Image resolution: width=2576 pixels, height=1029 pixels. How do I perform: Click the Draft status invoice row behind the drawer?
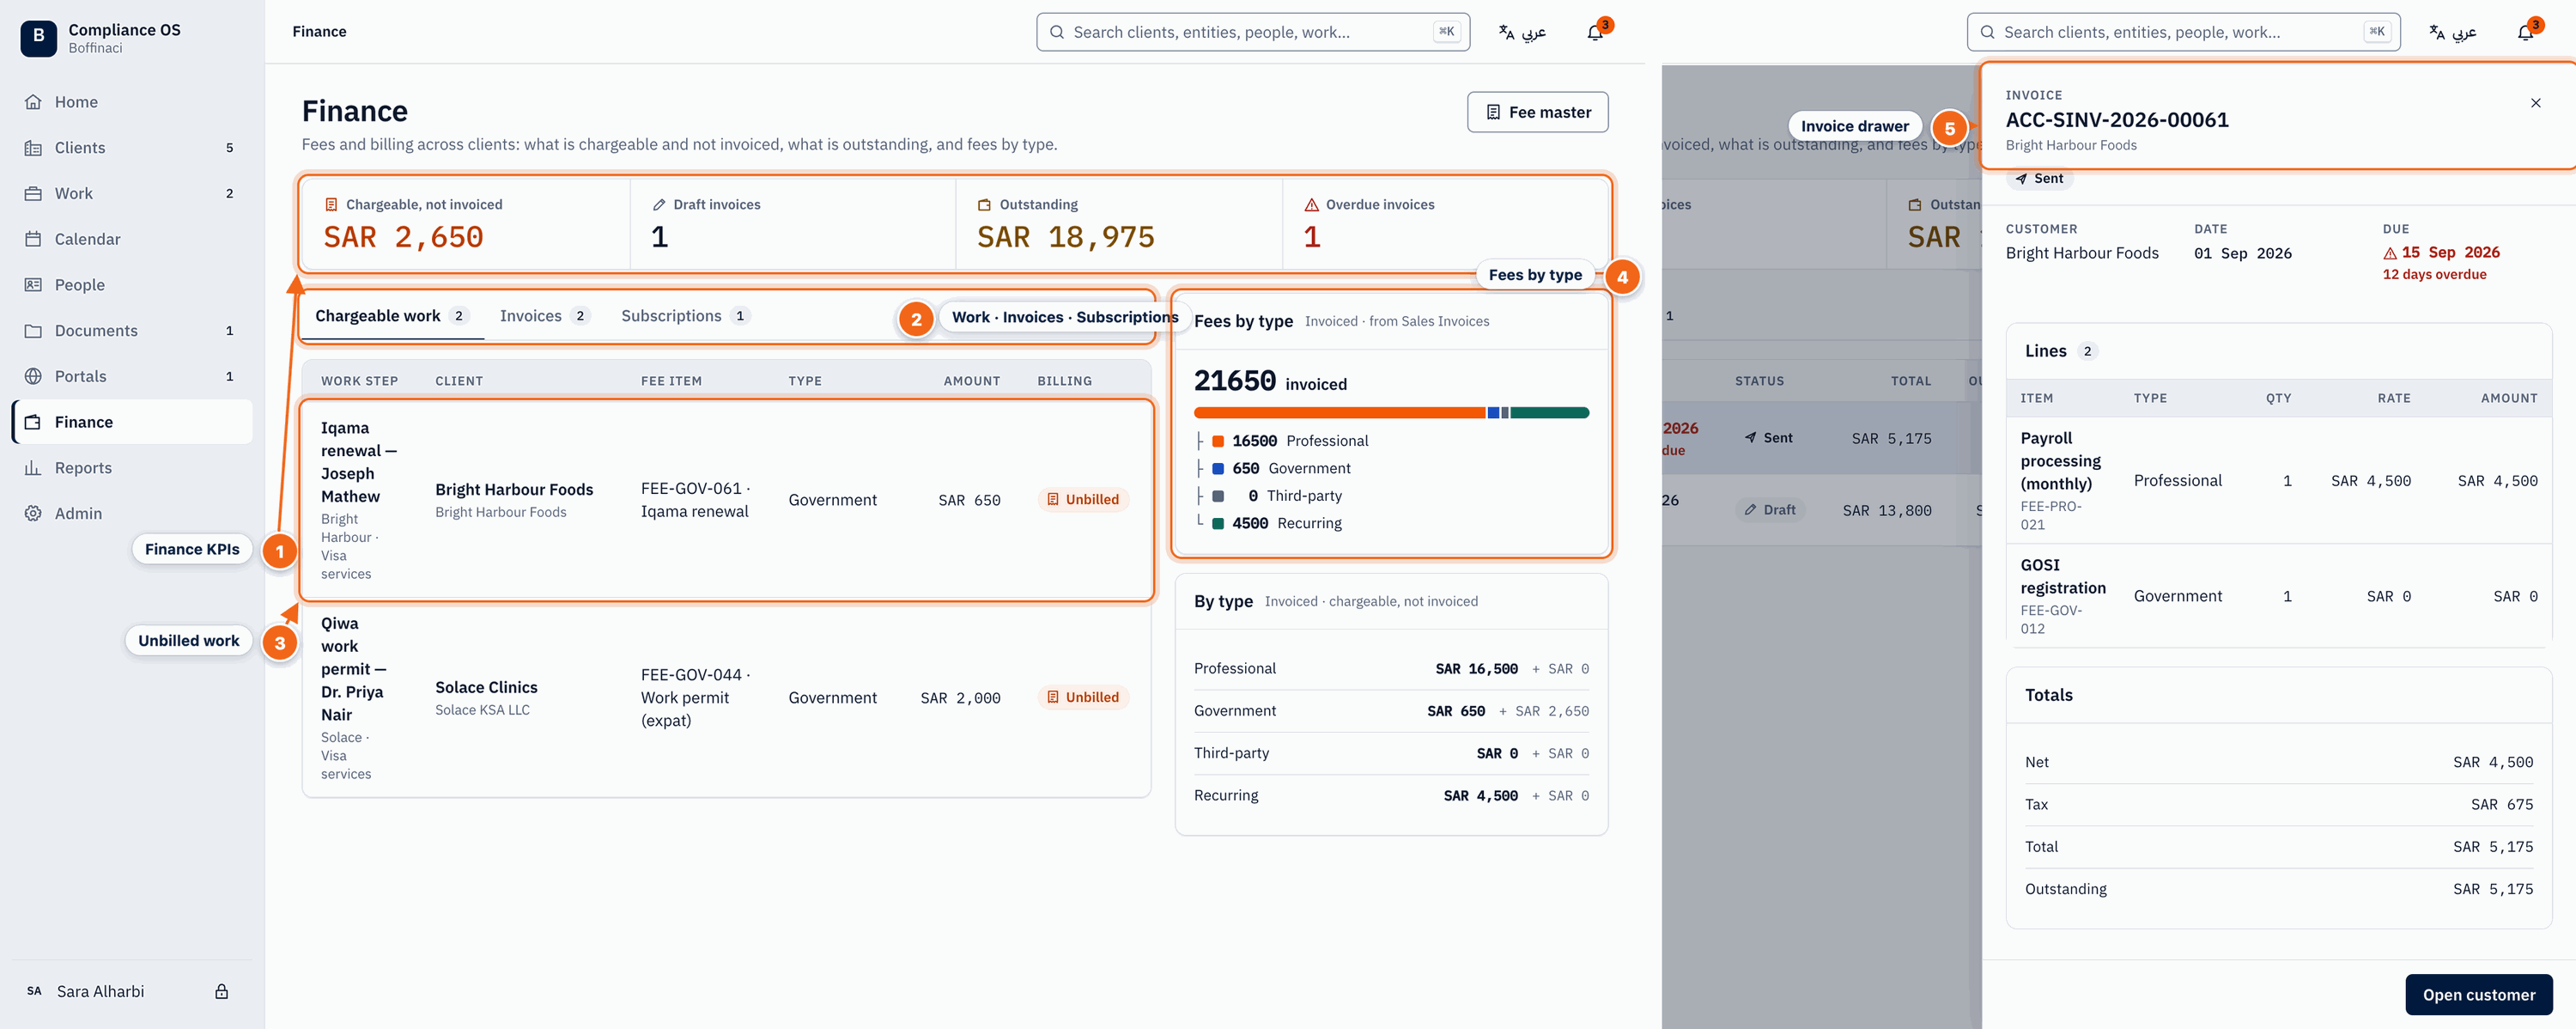pyautogui.click(x=1822, y=510)
